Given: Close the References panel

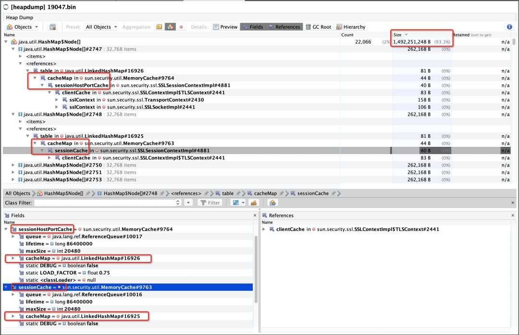Looking at the screenshot, I should click(513, 215).
